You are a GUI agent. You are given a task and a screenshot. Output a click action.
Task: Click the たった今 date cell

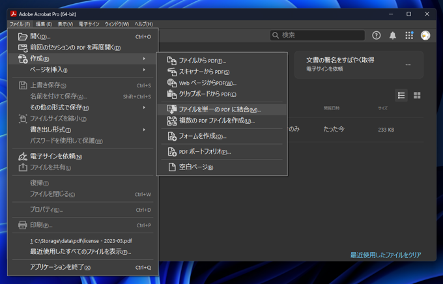pos(334,129)
